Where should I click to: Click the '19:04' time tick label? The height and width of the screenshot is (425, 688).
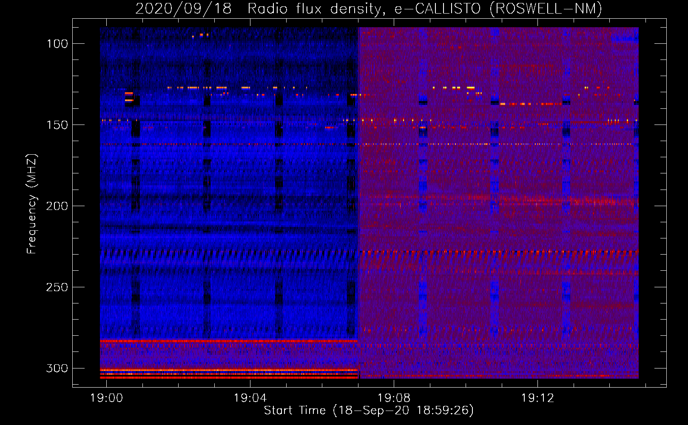tap(250, 398)
